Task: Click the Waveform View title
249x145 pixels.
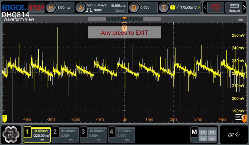Action: [x=19, y=19]
